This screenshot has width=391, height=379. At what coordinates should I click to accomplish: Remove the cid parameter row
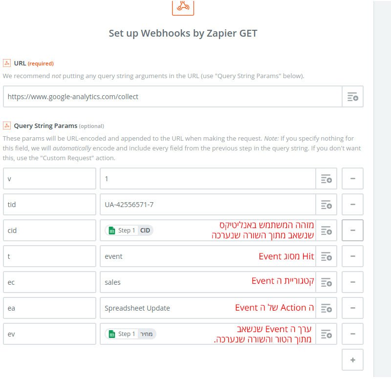[x=352, y=231]
